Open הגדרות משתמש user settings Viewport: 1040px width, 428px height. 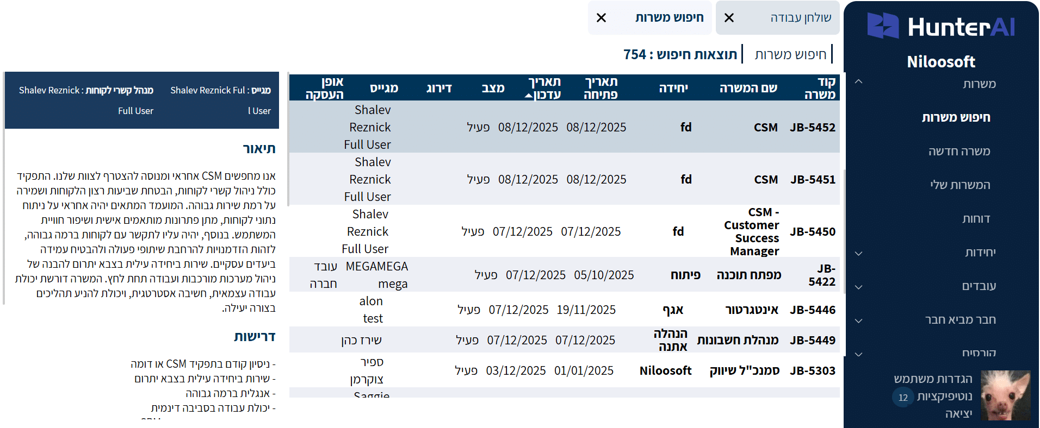(x=933, y=379)
